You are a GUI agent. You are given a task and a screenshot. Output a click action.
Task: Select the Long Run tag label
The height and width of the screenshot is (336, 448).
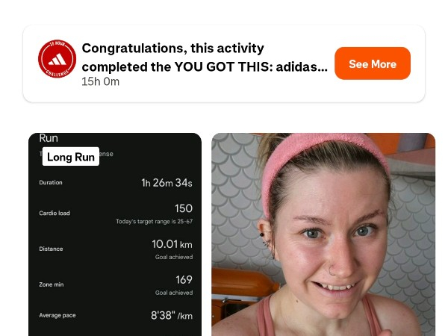(71, 157)
